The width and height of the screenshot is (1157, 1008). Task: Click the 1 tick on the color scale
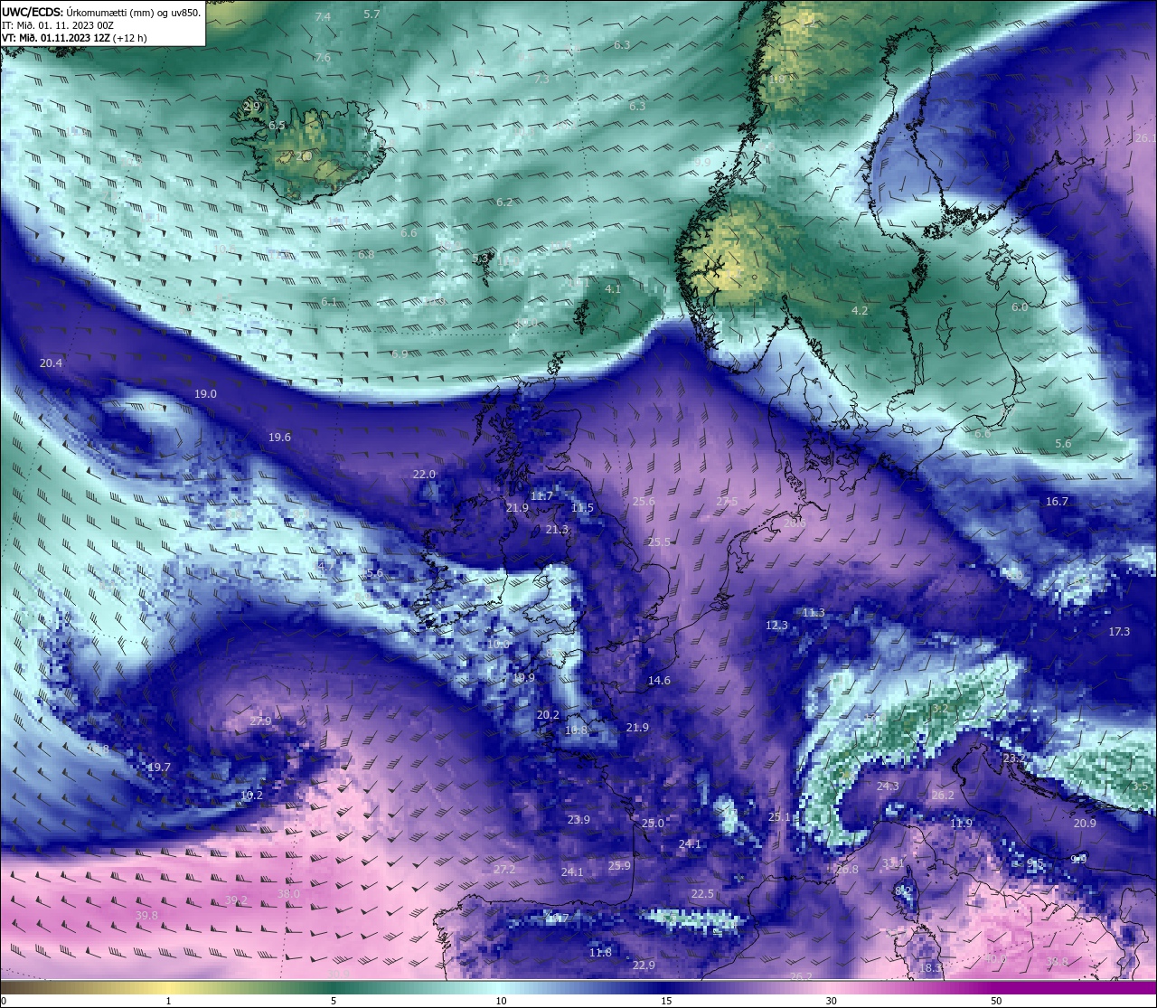(169, 1001)
